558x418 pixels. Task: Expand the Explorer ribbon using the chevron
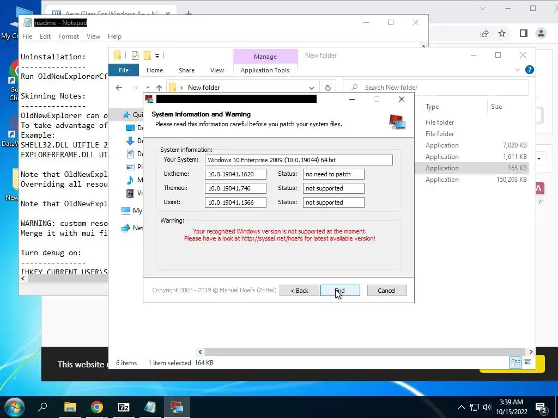pyautogui.click(x=518, y=70)
